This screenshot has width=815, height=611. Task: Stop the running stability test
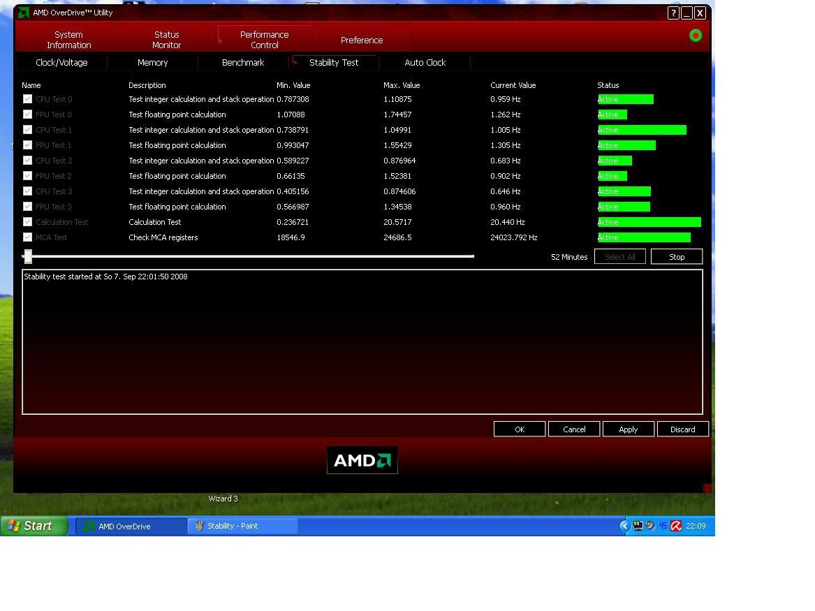pos(677,257)
